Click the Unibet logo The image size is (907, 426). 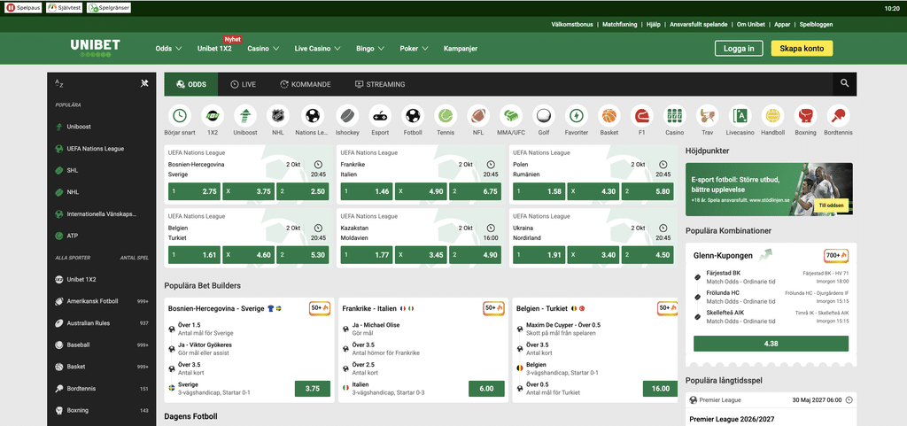(96, 48)
